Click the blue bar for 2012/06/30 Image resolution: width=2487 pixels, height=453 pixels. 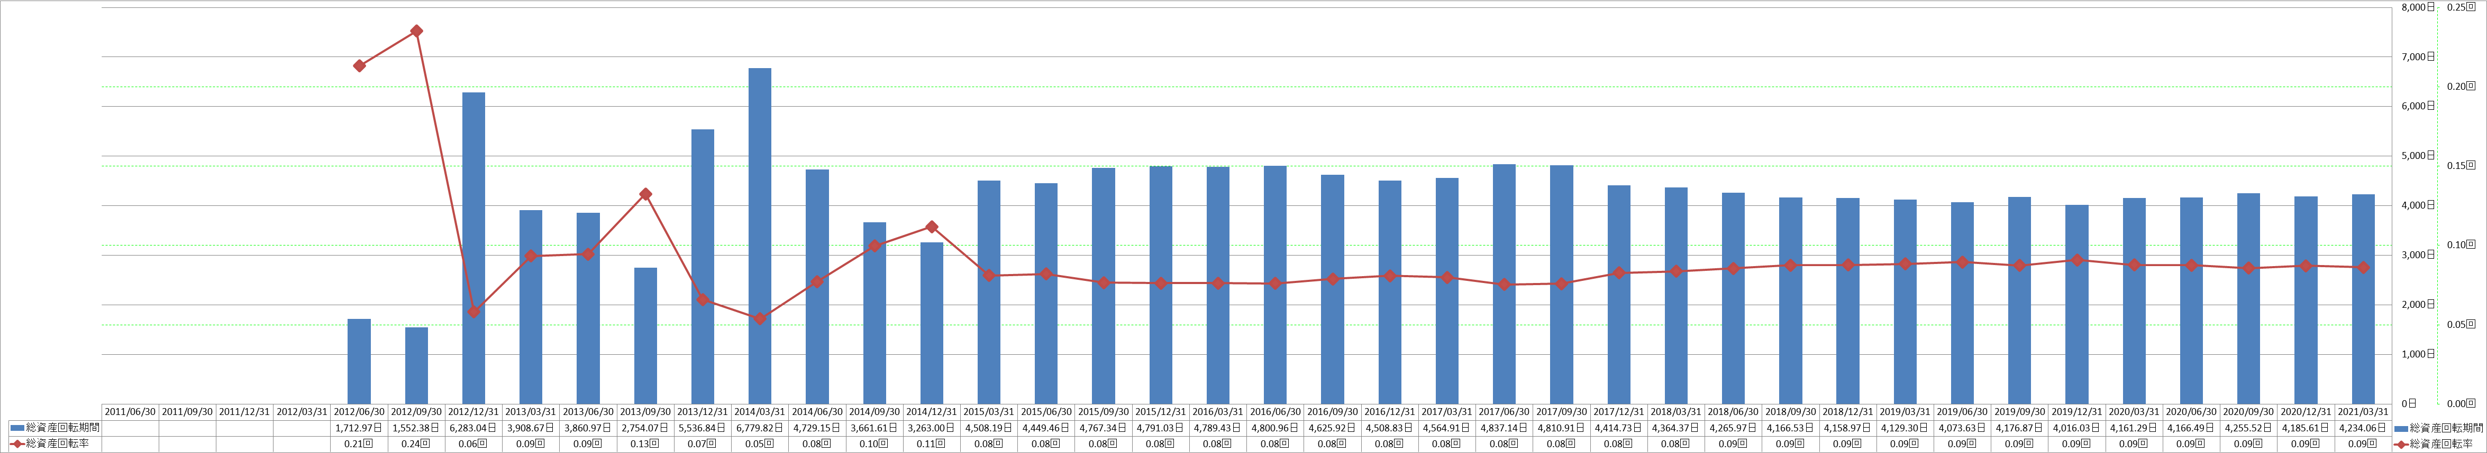coord(359,362)
